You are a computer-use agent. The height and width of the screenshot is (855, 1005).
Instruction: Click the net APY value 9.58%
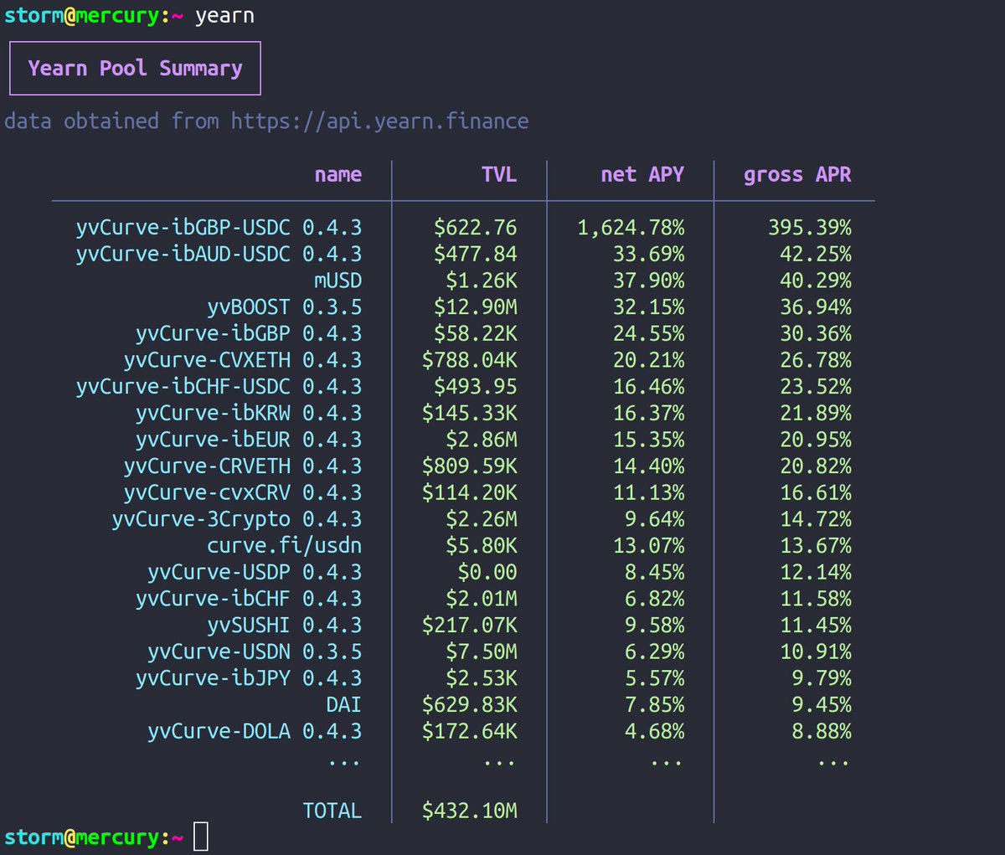(655, 626)
